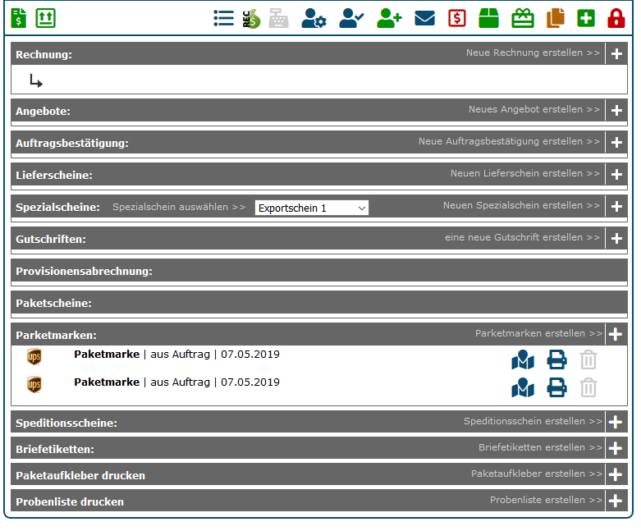Viewport: 641px width, 531px height.
Task: Expand Rechnung with the plus button
Action: (x=616, y=54)
